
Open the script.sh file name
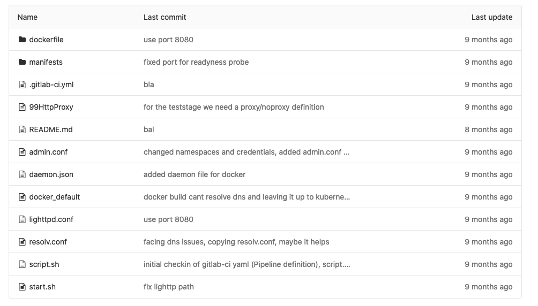click(44, 264)
